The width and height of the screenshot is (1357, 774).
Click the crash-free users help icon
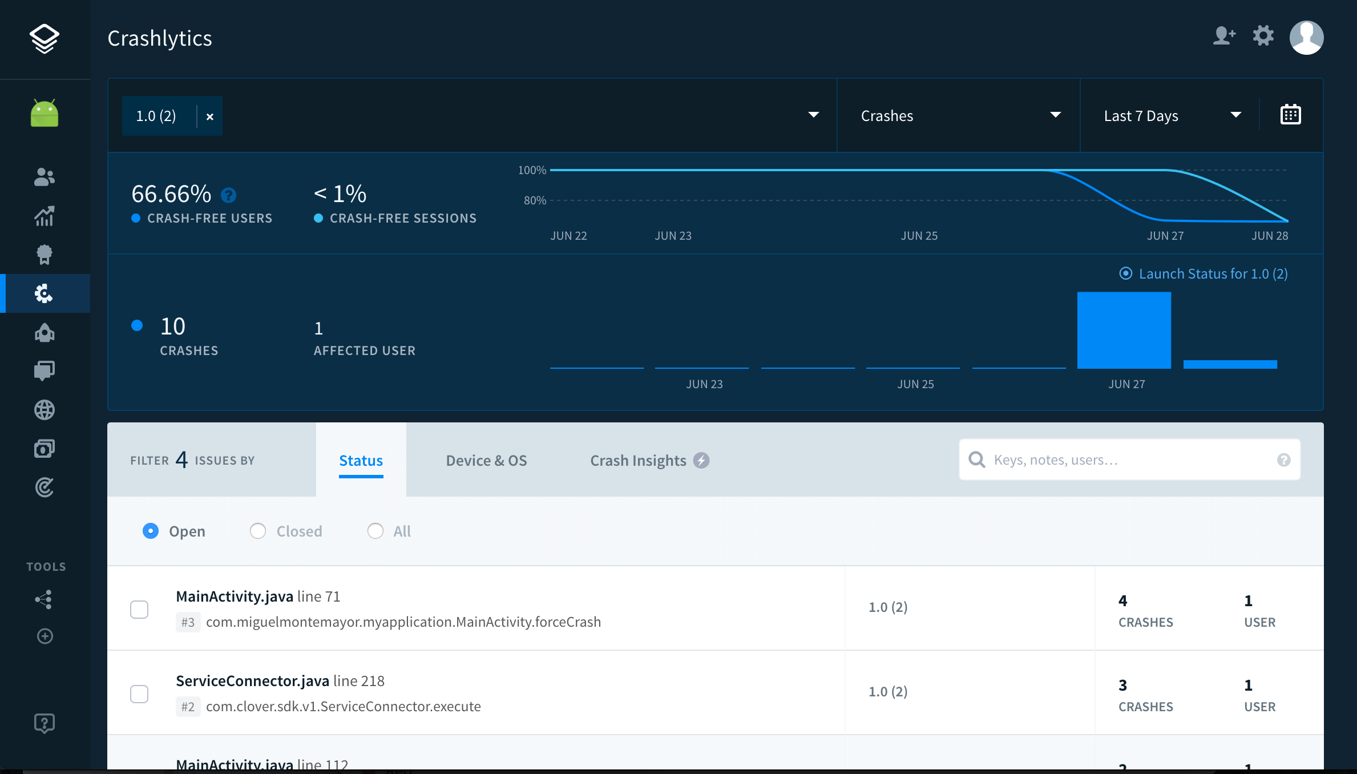228,195
